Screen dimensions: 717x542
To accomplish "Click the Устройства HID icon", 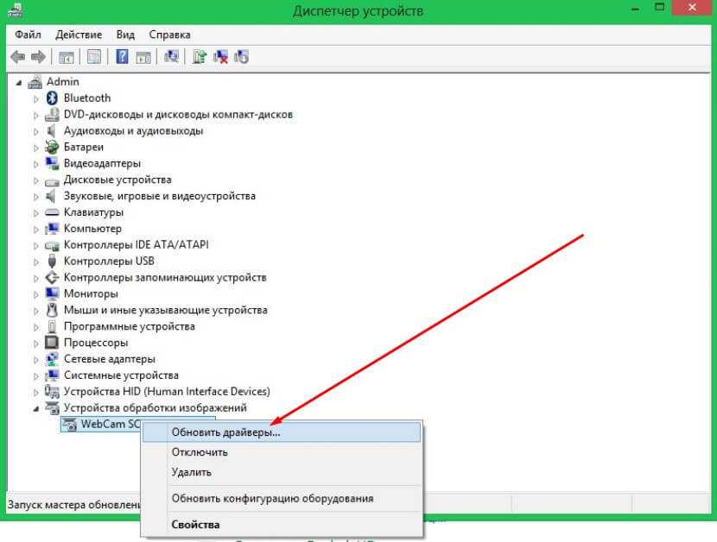I will pos(52,392).
